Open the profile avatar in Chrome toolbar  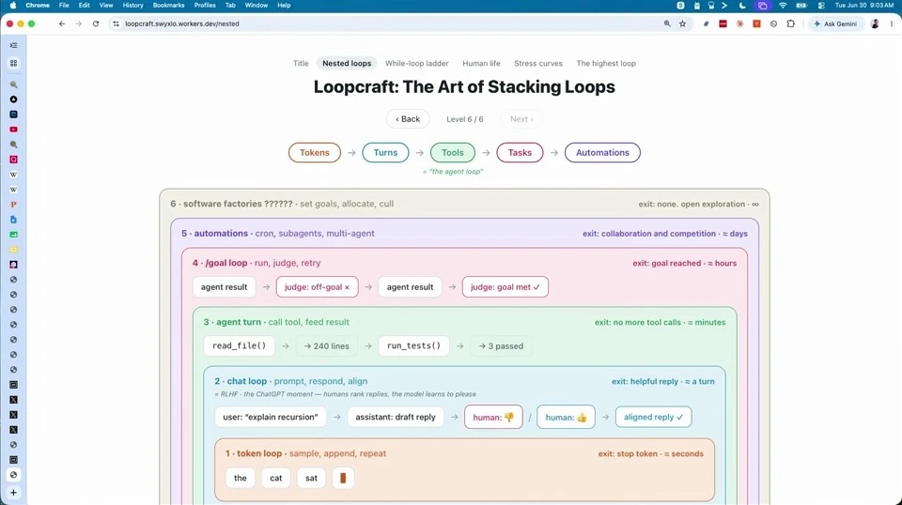[x=875, y=23]
